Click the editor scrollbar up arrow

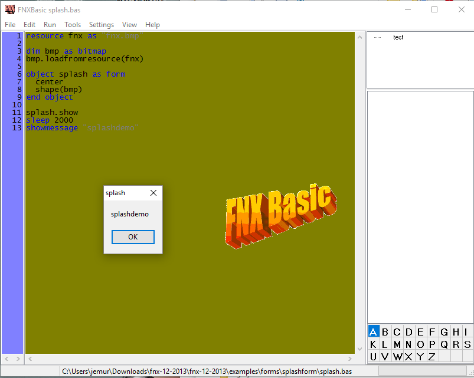pyautogui.click(x=359, y=37)
